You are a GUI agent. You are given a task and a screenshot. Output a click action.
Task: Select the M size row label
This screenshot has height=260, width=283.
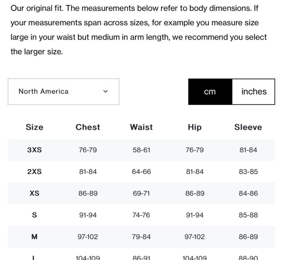tap(34, 237)
